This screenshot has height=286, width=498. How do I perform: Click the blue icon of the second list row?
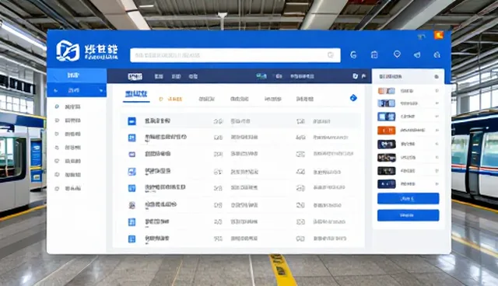[132, 138]
